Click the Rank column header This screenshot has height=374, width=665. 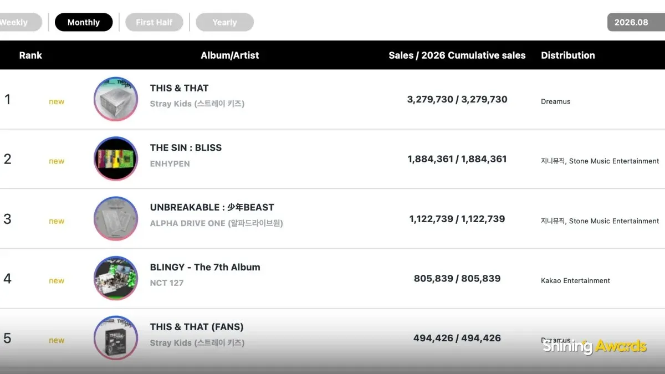point(30,55)
